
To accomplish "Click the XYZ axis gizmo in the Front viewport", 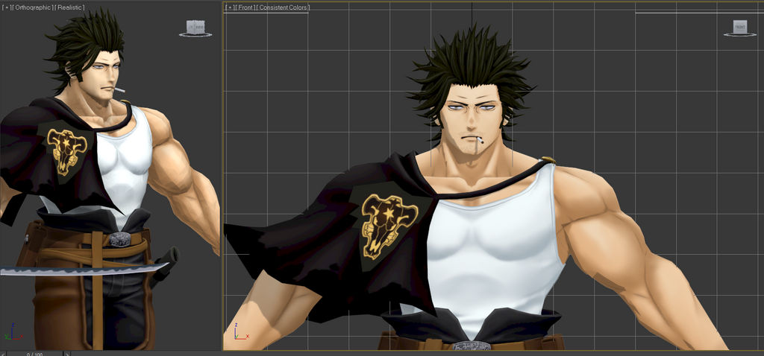I will coord(236,331).
